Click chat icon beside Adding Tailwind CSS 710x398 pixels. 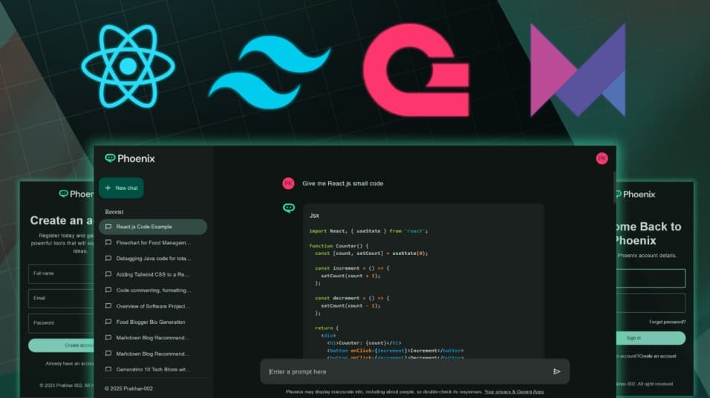click(108, 274)
